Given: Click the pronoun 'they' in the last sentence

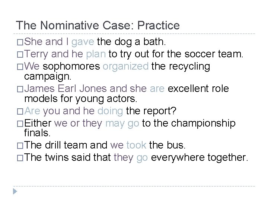Looking at the screenshot, I should tap(124, 157).
